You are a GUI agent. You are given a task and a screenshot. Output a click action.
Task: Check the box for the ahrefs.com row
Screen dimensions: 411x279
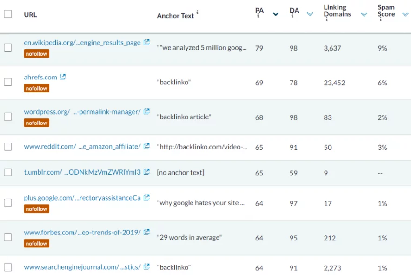click(8, 82)
